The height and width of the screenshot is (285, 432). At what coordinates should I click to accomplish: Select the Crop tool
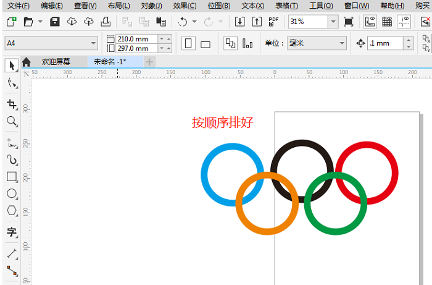tap(11, 103)
